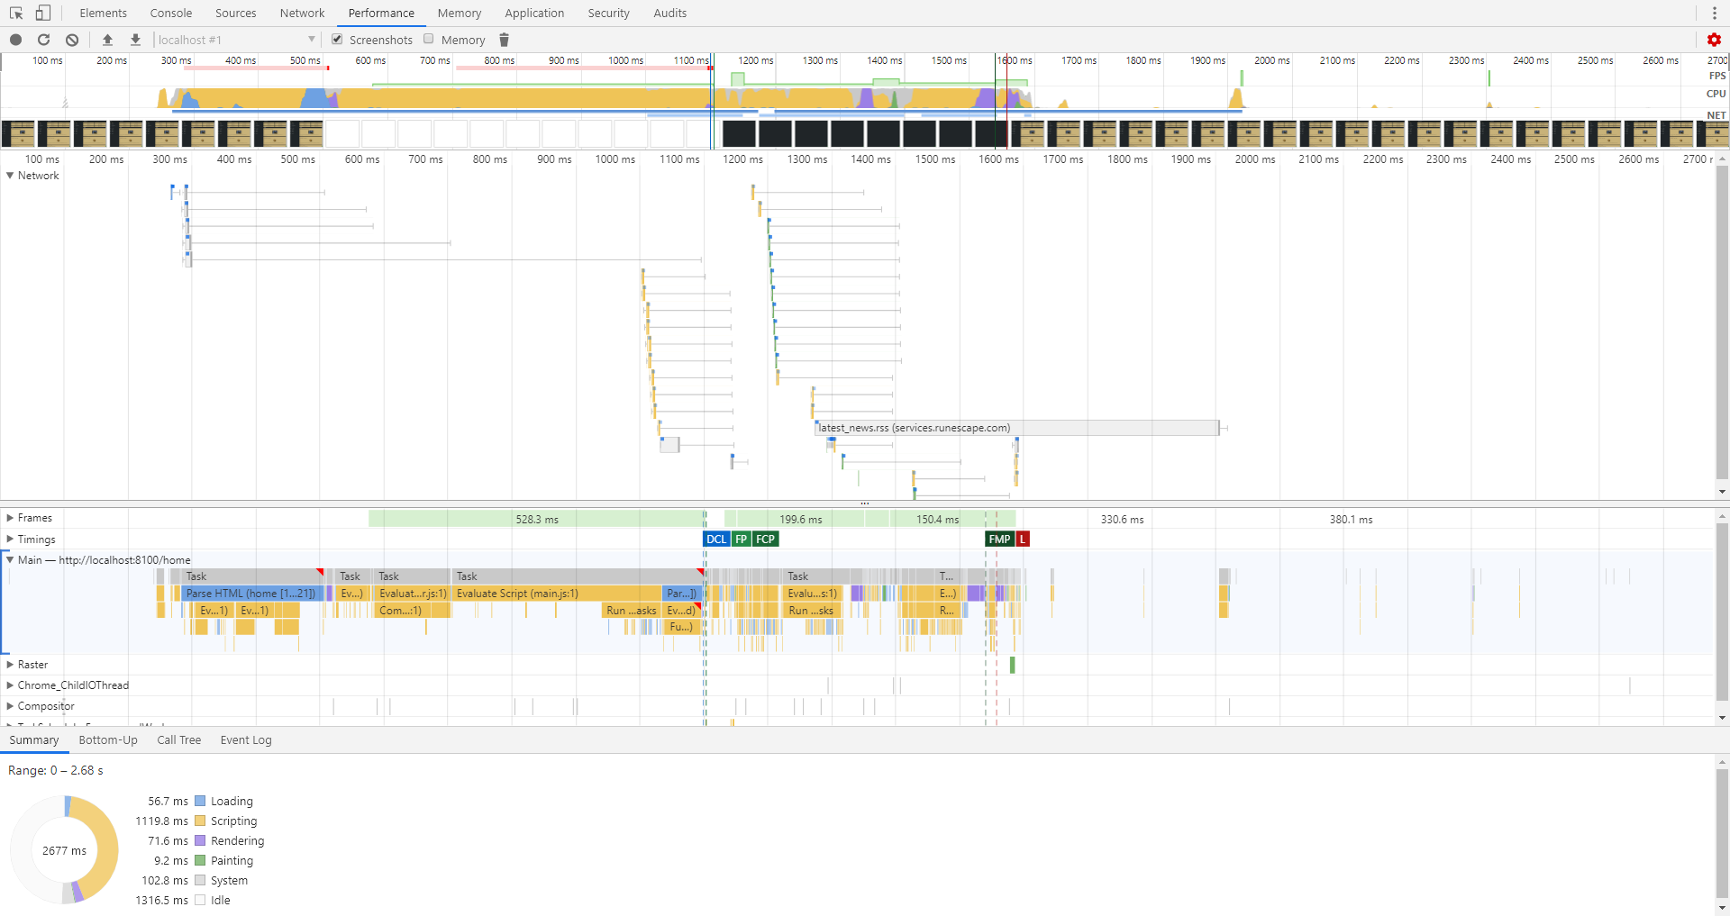The height and width of the screenshot is (916, 1730).
Task: Click the inspect element picker icon
Action: click(15, 14)
